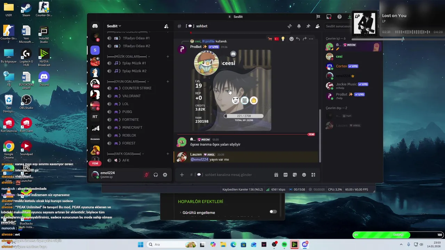Open user settings gear icon
The height and width of the screenshot is (250, 445).
[x=165, y=175]
